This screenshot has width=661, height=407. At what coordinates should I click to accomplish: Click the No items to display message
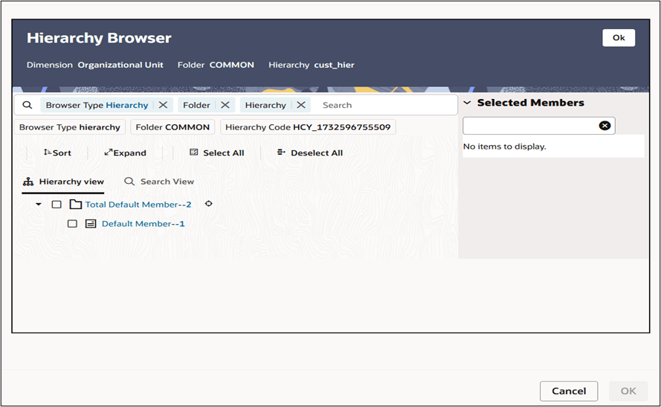tap(505, 147)
